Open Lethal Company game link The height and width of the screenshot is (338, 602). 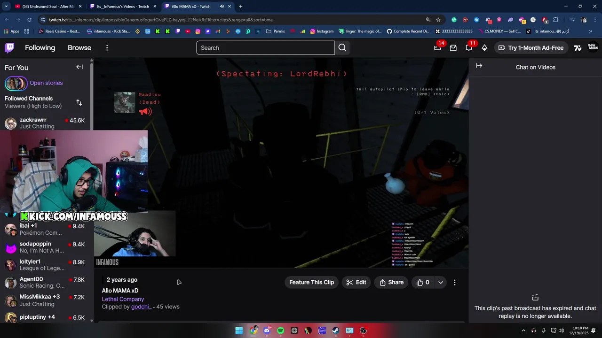[x=123, y=299]
